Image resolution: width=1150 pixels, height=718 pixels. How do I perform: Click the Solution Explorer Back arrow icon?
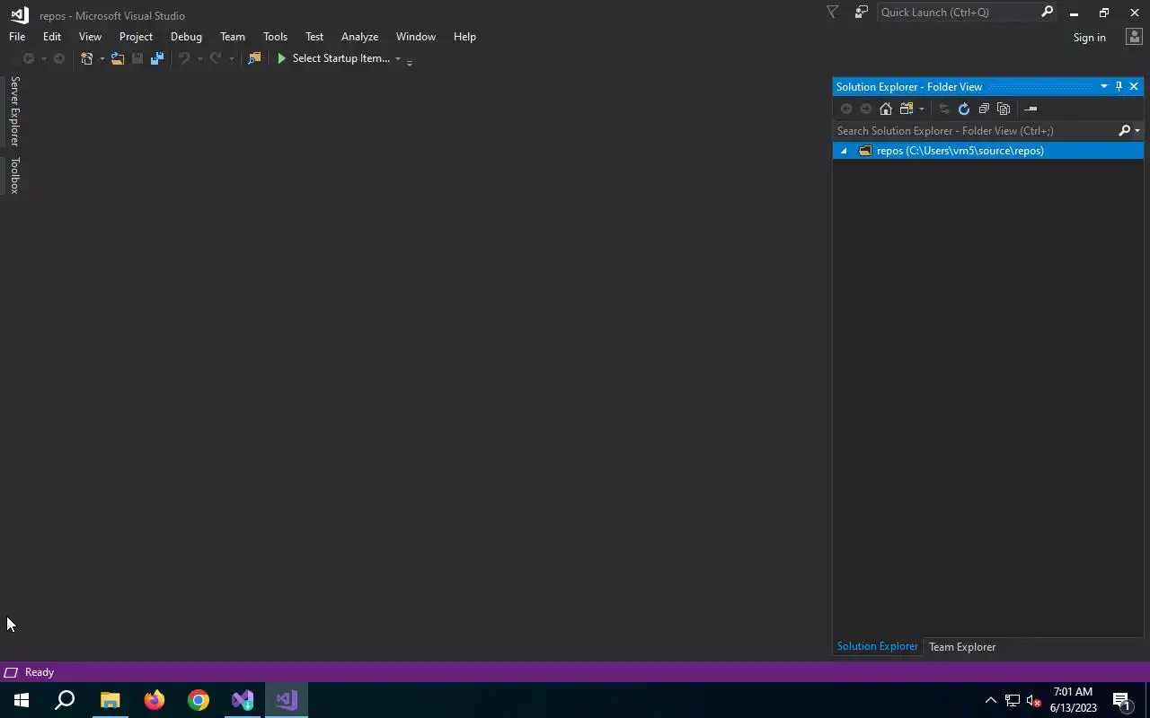point(846,109)
